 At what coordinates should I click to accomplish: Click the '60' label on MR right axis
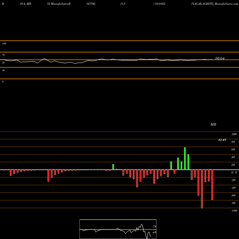click(x=233, y=150)
